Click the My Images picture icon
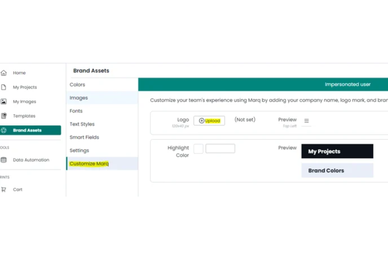This screenshot has height=259, width=388. click(4, 102)
